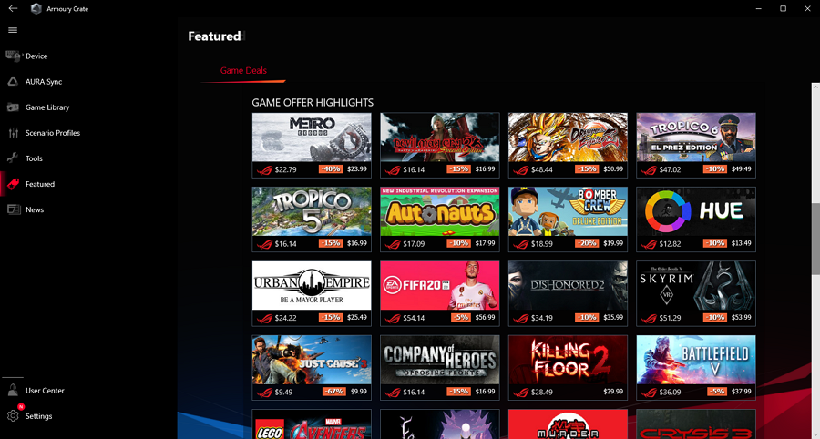Click the -20% badge on Bomber Crew
The width and height of the screenshot is (820, 439).
pyautogui.click(x=587, y=243)
